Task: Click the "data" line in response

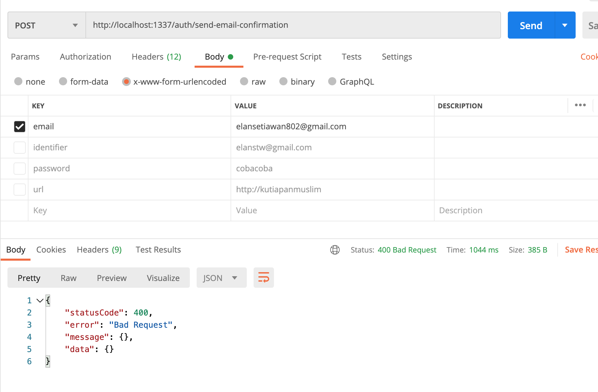Action: point(89,349)
